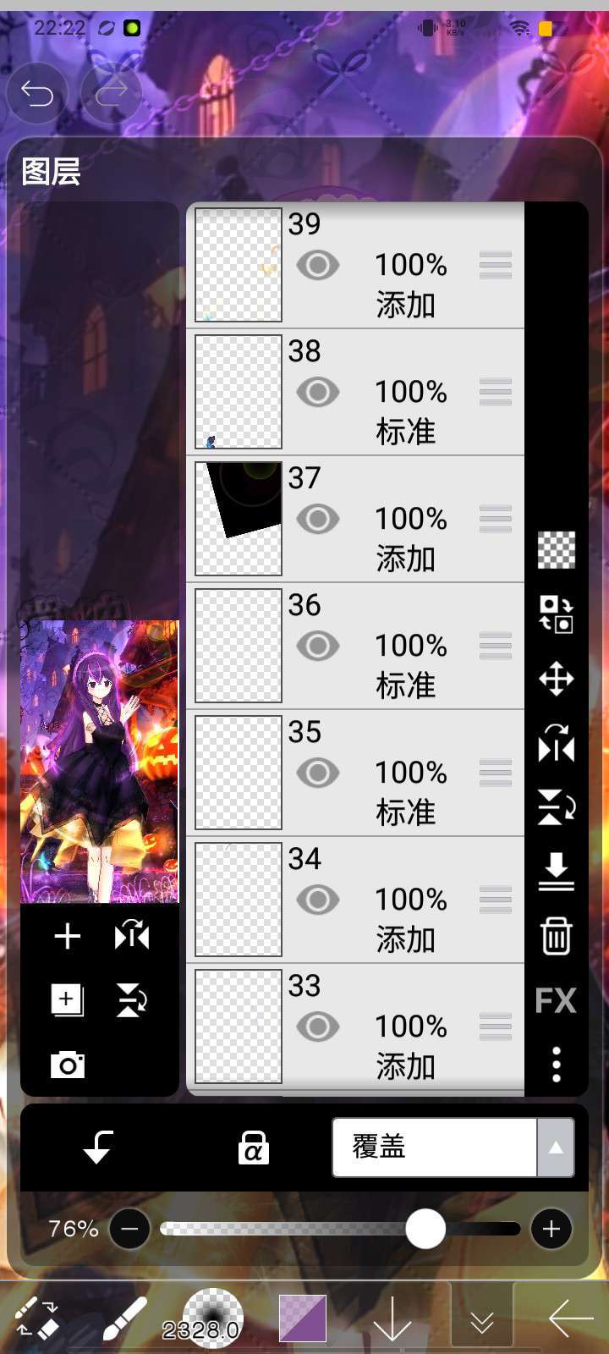Toggle the alpha lock icon
Viewport: 609px width, 1354px height.
tap(253, 1148)
